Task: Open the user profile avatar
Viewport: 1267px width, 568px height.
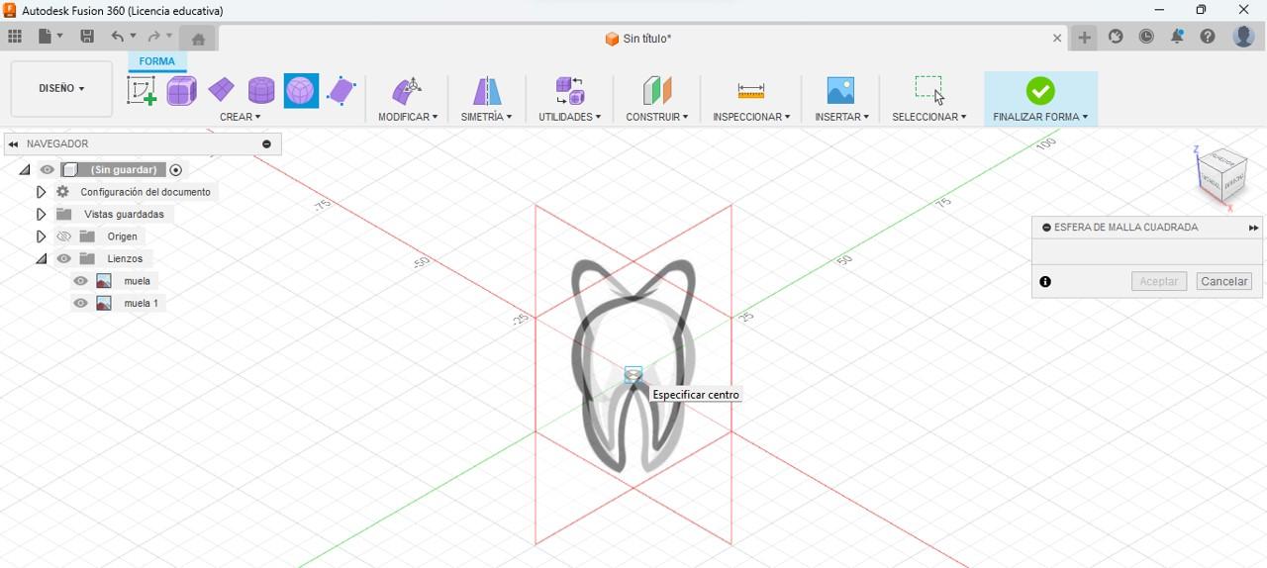Action: (1243, 37)
